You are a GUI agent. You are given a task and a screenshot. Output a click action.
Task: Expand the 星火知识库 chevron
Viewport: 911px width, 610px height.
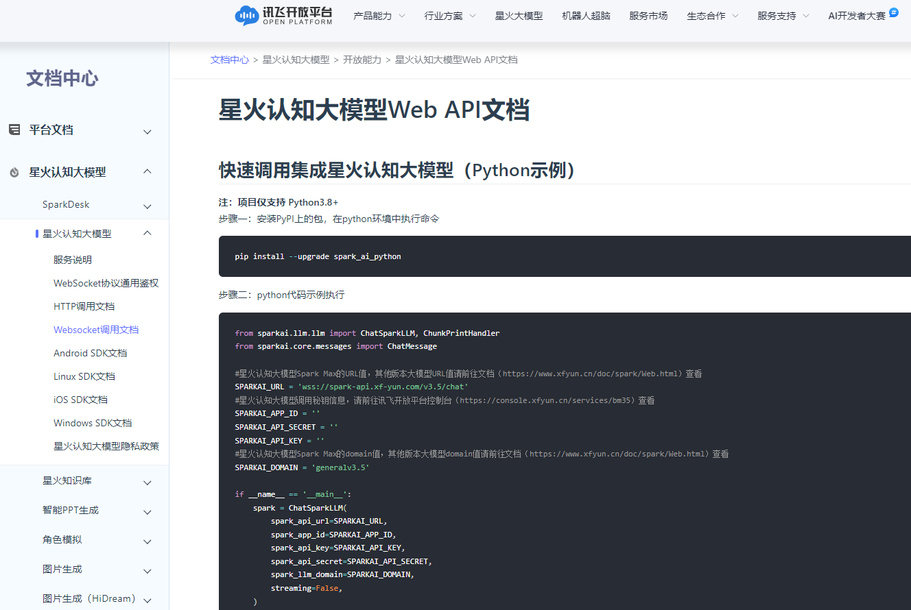[147, 483]
